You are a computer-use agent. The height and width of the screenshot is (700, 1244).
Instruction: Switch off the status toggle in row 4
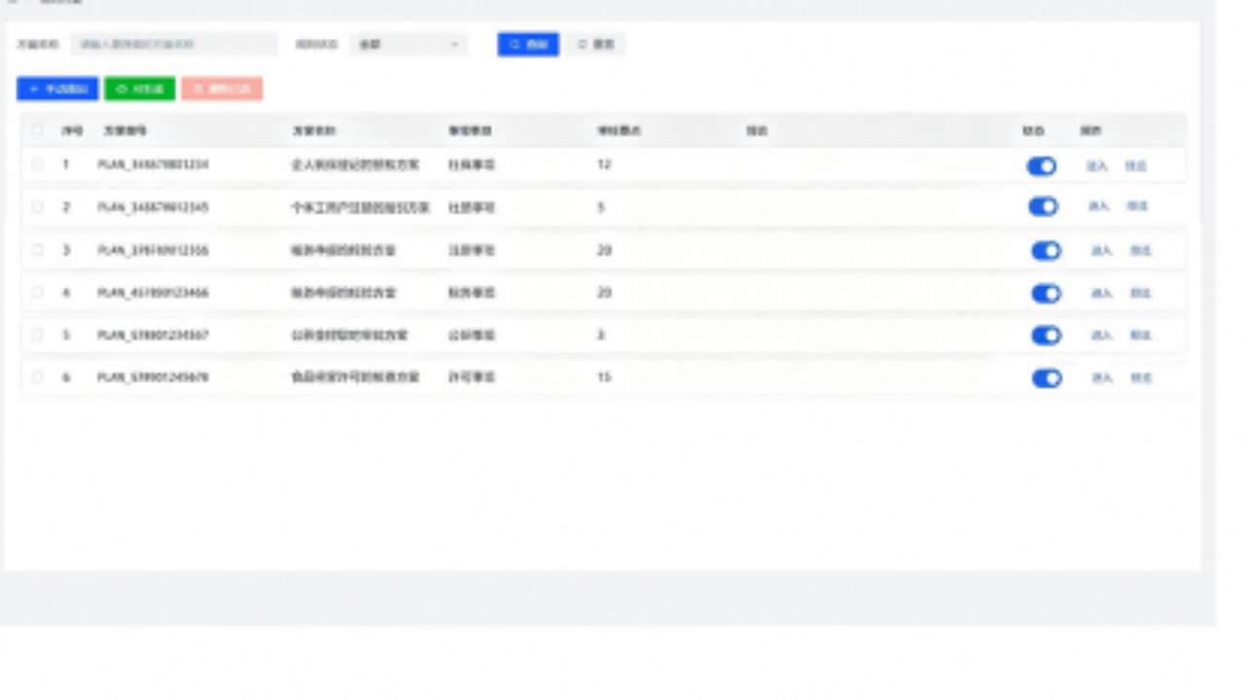(1047, 293)
